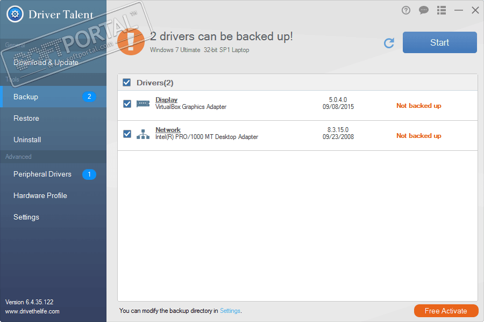Toggle the Drivers(2) select-all checkbox
This screenshot has height=322, width=484.
point(126,82)
